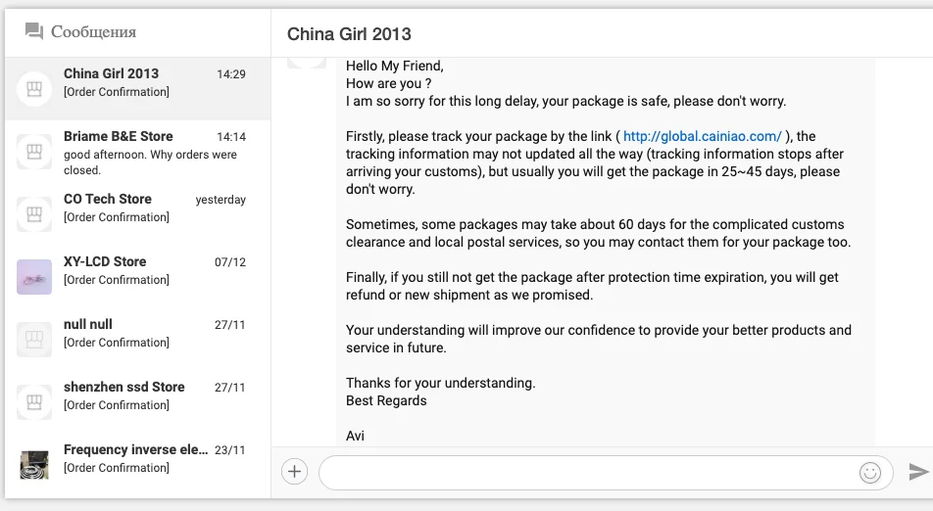Click the null null avatar icon
Image resolution: width=933 pixels, height=511 pixels.
(34, 340)
